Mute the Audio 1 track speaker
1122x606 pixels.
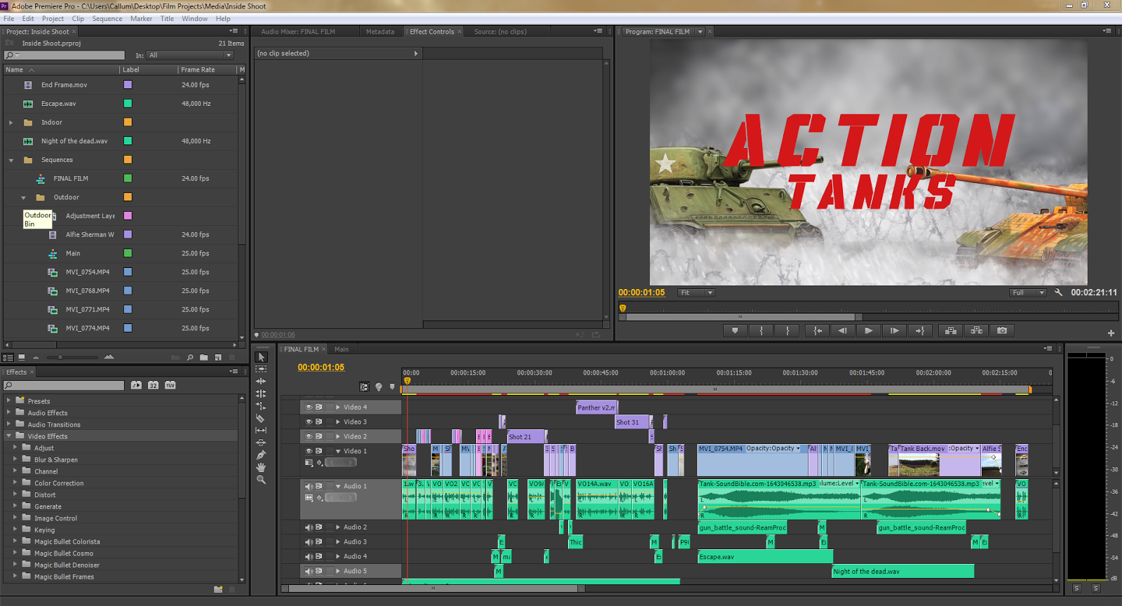click(309, 486)
